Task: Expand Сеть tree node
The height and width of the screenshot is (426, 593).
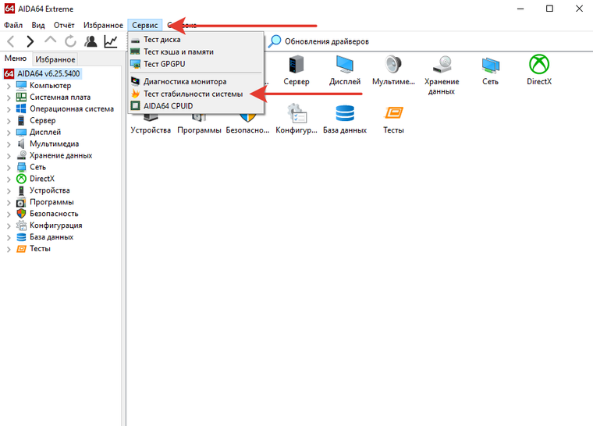Action: point(9,168)
